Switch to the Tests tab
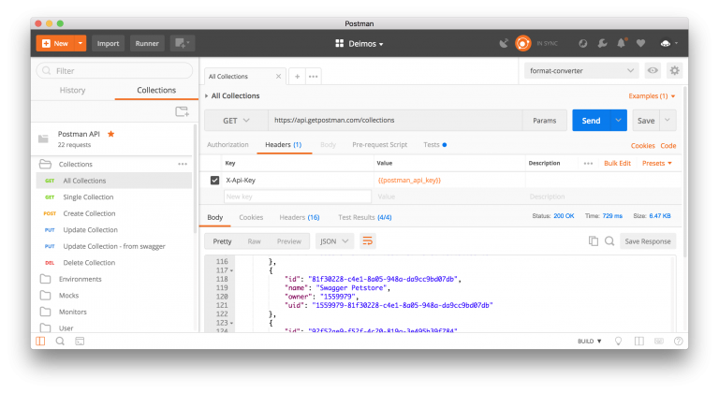Image resolution: width=719 pixels, height=393 pixels. click(x=434, y=145)
